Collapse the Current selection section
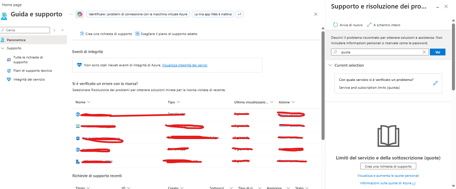Image resolution: width=456 pixels, height=189 pixels. (x=330, y=65)
